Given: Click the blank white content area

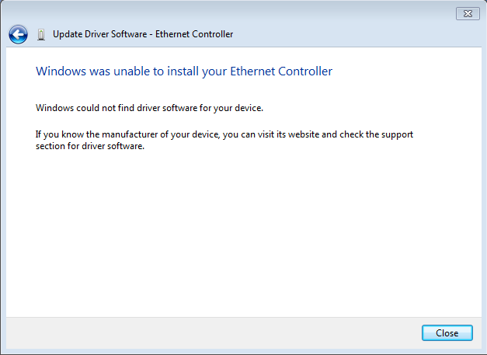Looking at the screenshot, I should tap(241, 233).
